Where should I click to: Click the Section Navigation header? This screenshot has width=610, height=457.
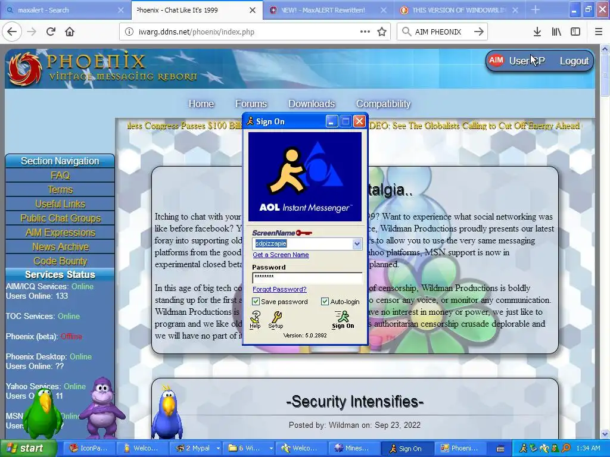click(x=60, y=161)
